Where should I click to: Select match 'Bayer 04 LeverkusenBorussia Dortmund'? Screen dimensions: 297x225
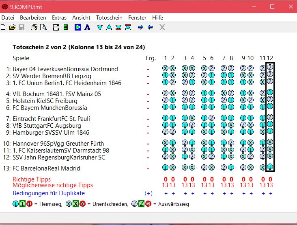point(65,69)
